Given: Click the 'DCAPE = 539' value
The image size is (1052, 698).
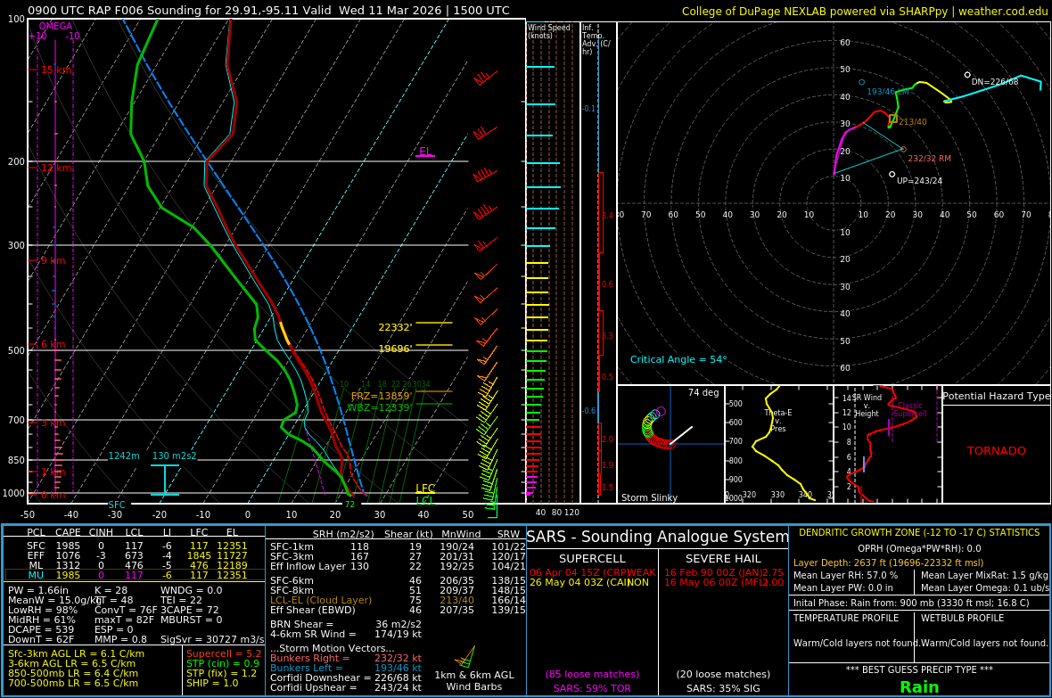Looking at the screenshot, I should (x=41, y=629).
